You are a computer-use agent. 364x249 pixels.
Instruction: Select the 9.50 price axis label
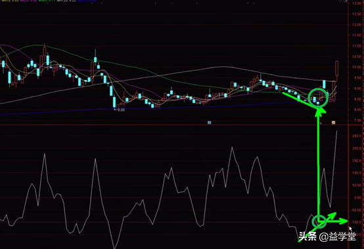pyautogui.click(x=357, y=78)
